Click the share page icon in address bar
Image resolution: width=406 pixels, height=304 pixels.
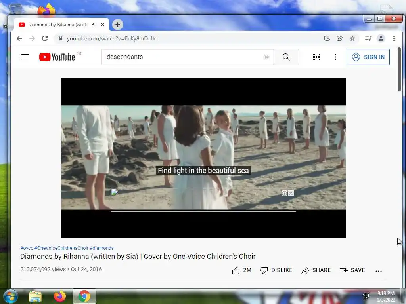340,38
